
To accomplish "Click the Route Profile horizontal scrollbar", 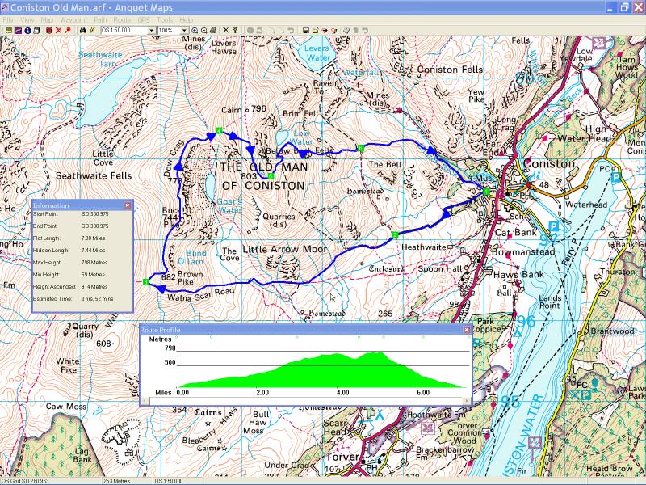I will coord(306,401).
